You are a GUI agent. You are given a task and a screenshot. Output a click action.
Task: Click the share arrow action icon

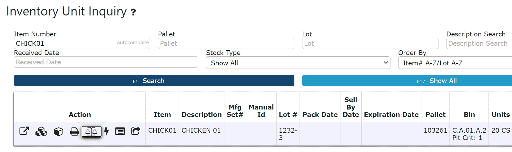click(x=135, y=131)
